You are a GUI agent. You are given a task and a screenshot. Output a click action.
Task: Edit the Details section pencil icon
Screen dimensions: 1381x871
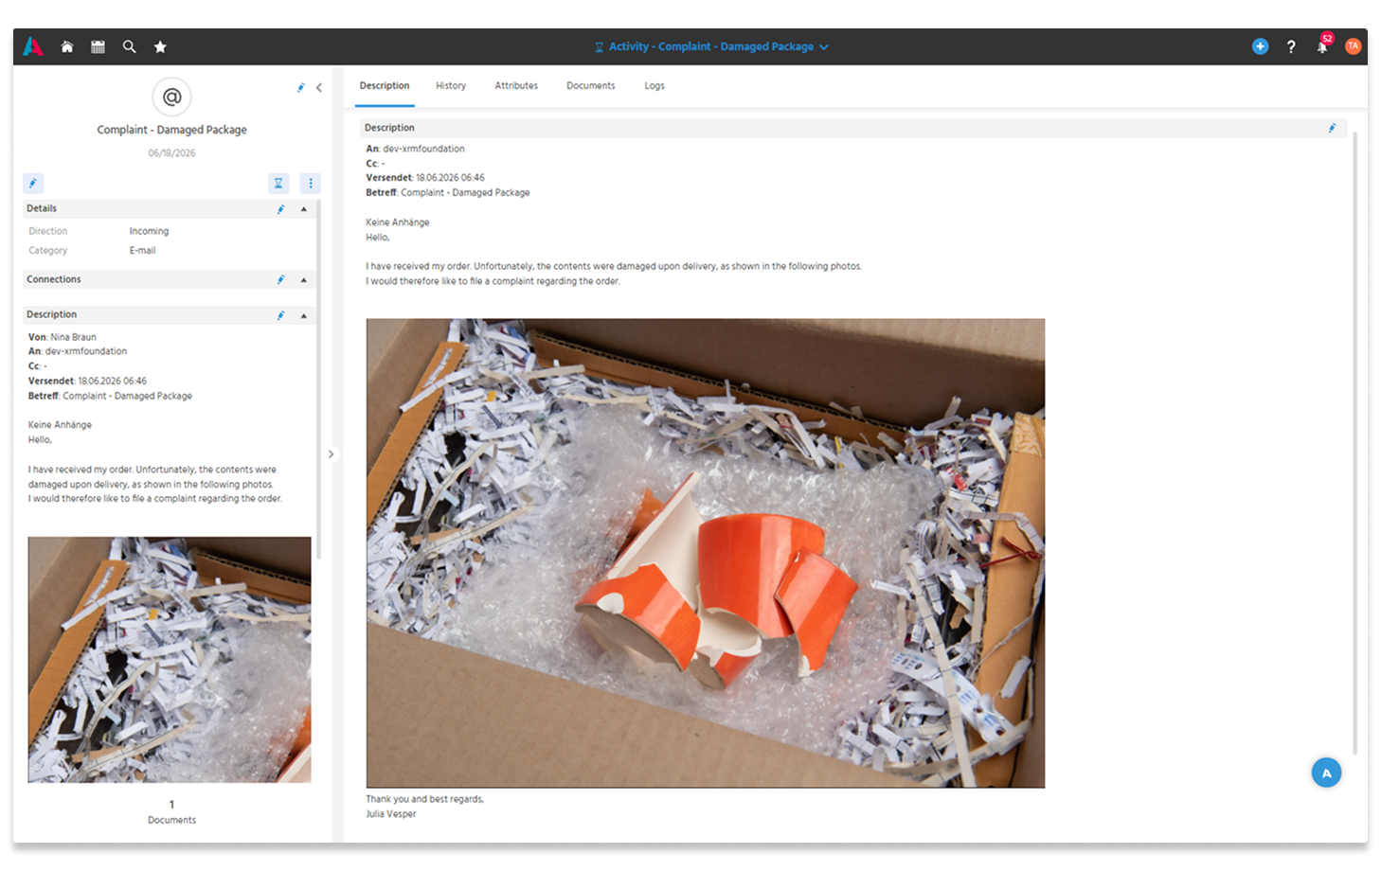pyautogui.click(x=280, y=208)
